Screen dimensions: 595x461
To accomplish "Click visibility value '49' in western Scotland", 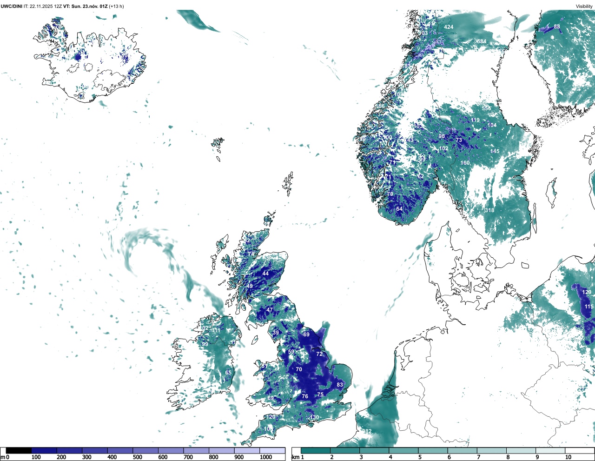I will (250, 286).
